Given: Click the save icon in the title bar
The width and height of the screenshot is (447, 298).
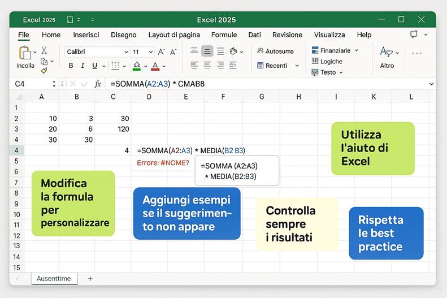Looking at the screenshot, I should (70, 20).
